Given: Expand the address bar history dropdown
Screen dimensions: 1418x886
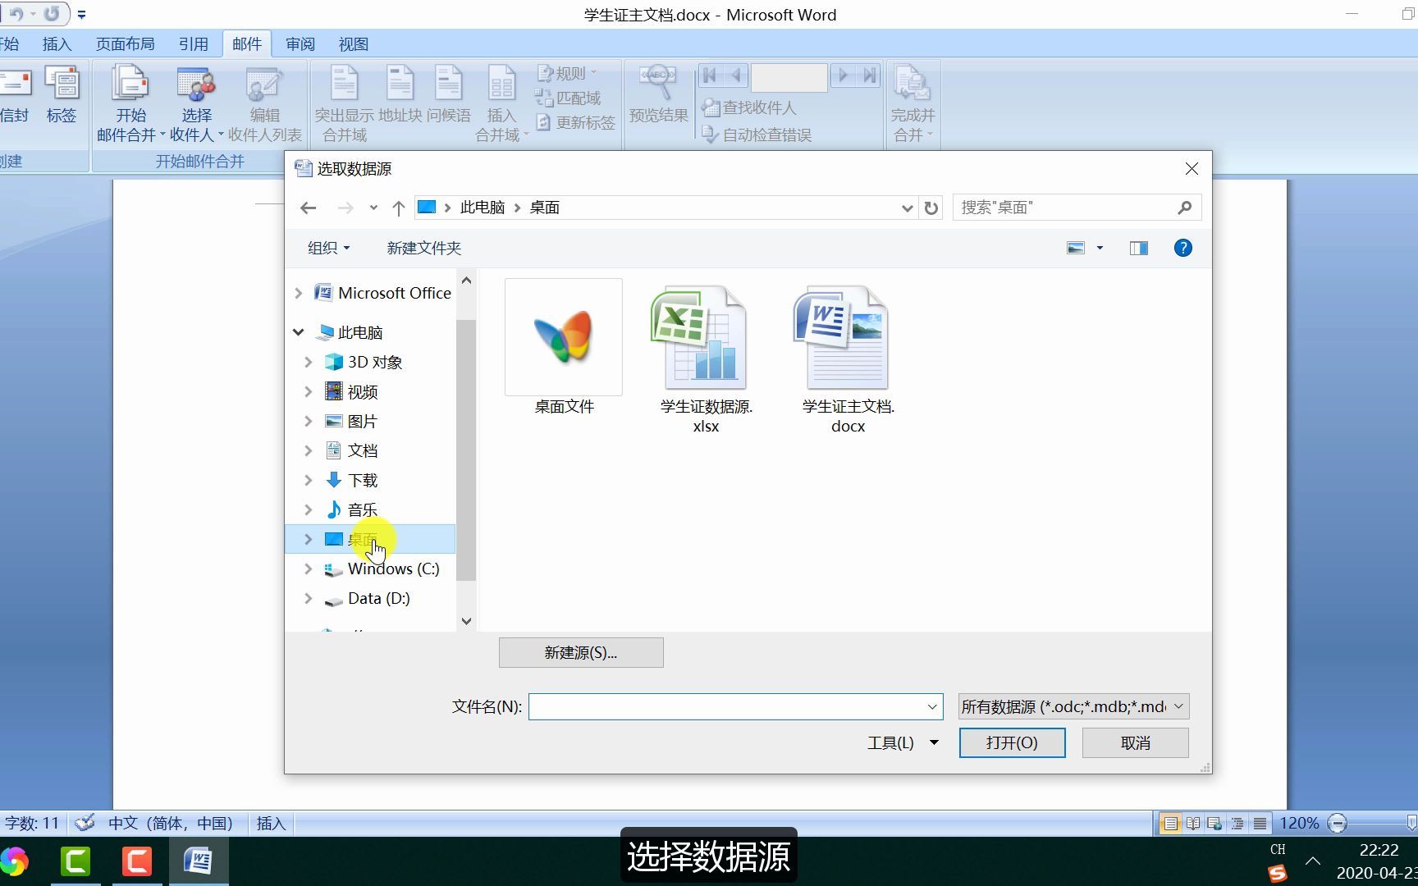Looking at the screenshot, I should tap(907, 208).
